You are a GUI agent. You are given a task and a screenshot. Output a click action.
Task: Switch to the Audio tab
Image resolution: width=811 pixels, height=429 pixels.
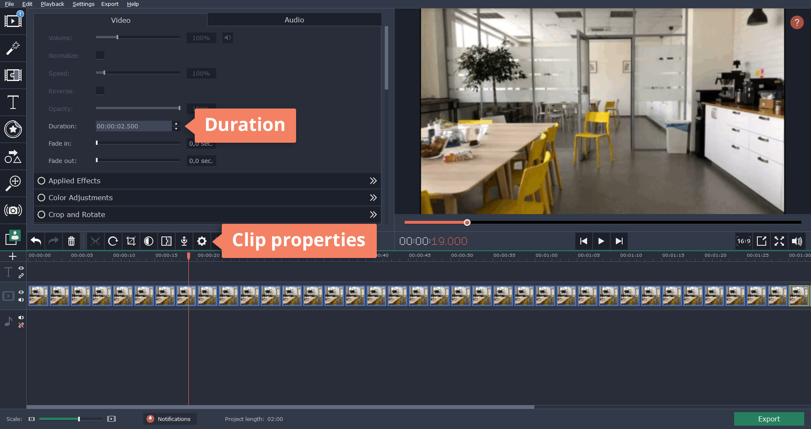pyautogui.click(x=294, y=19)
